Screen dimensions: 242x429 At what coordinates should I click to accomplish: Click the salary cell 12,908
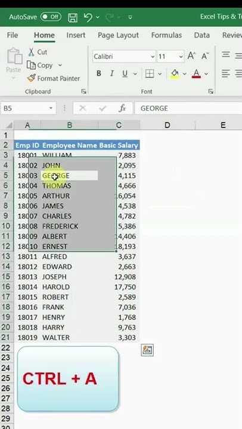coord(119,277)
